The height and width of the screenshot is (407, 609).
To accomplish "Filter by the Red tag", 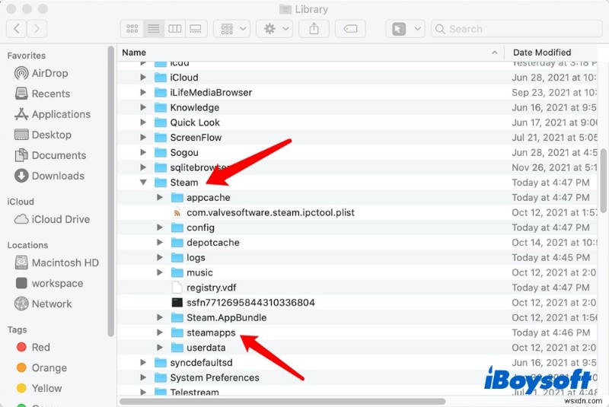I will (33, 347).
